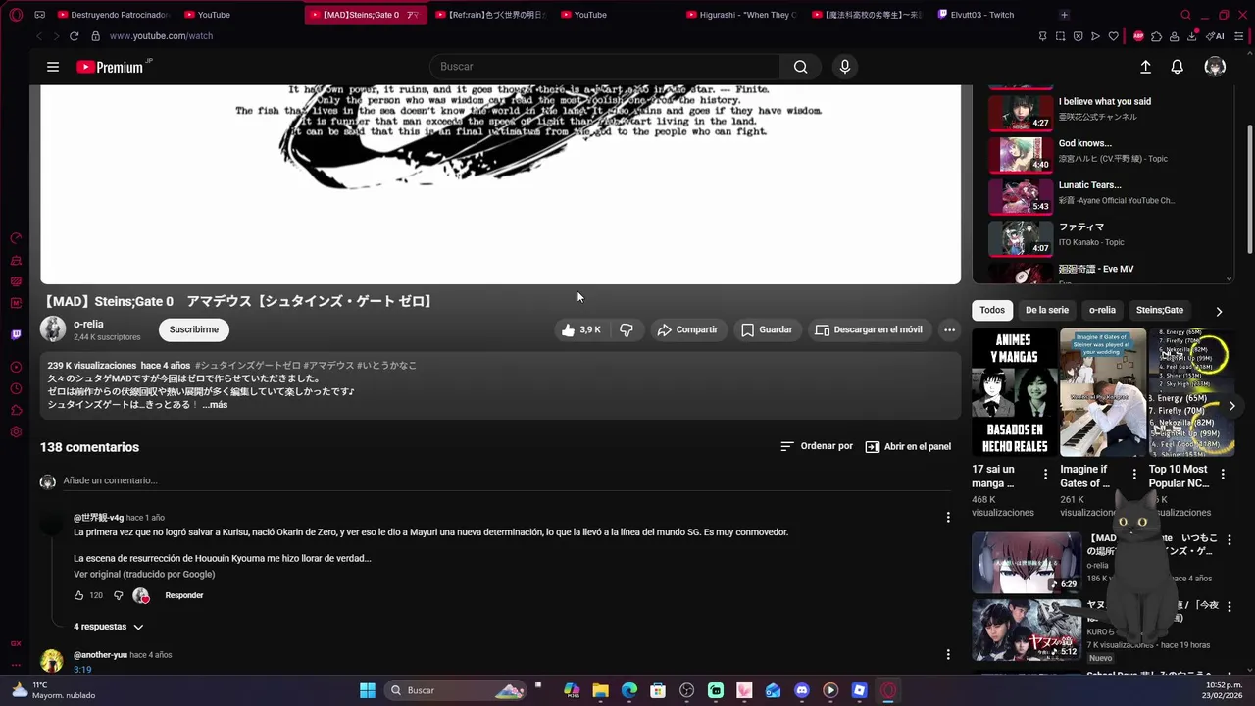Viewport: 1255px width, 706px height.
Task: Click Descargar en el móvil
Action: (869, 330)
